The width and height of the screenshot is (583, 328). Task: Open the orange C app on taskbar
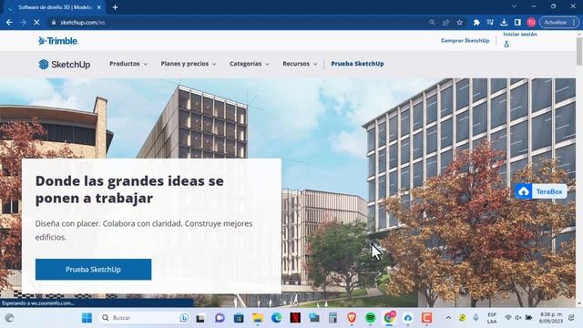point(427,318)
